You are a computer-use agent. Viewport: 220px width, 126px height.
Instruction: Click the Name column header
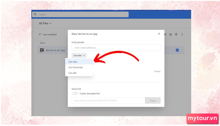[x=42, y=43]
